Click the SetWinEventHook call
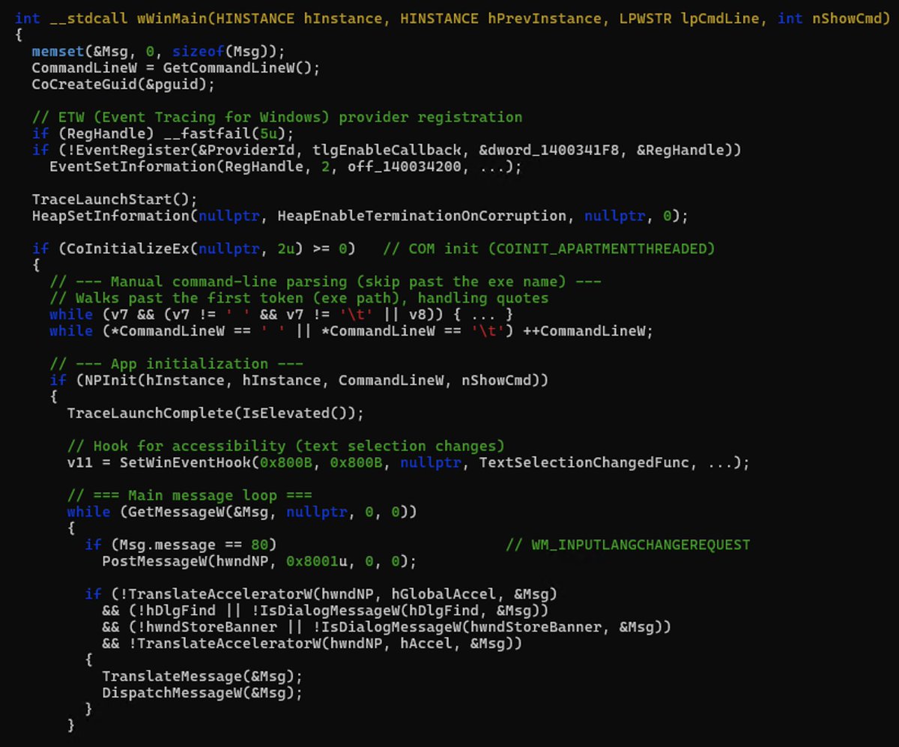899x747 pixels. coord(434,463)
